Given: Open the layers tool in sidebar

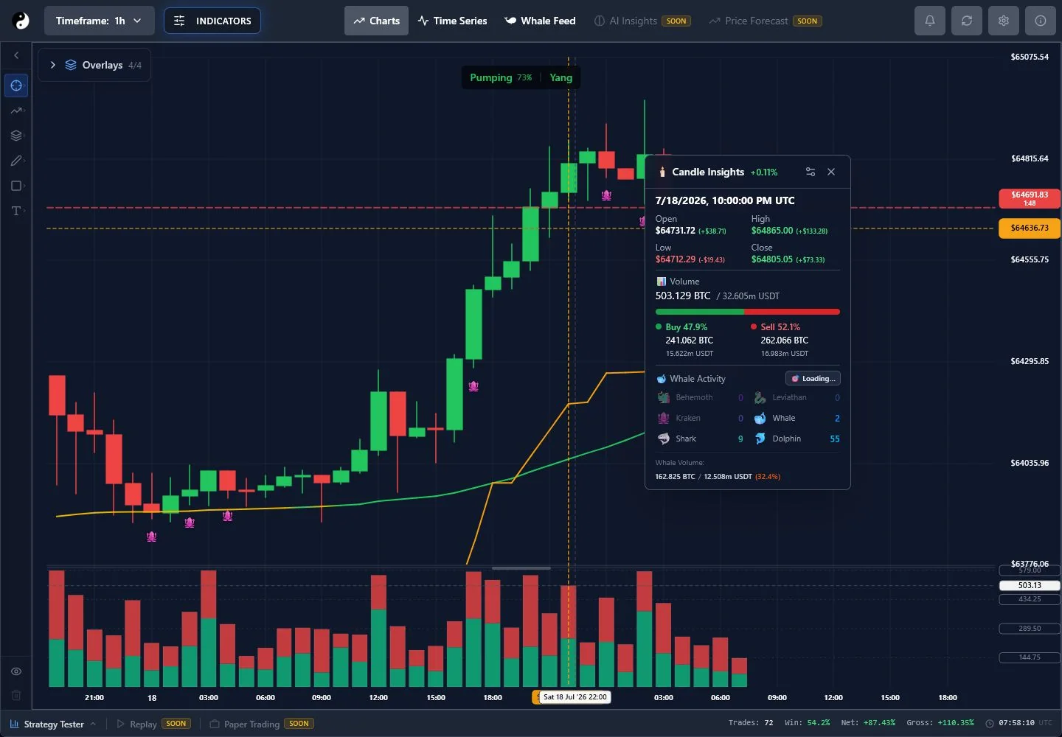Looking at the screenshot, I should pyautogui.click(x=16, y=136).
